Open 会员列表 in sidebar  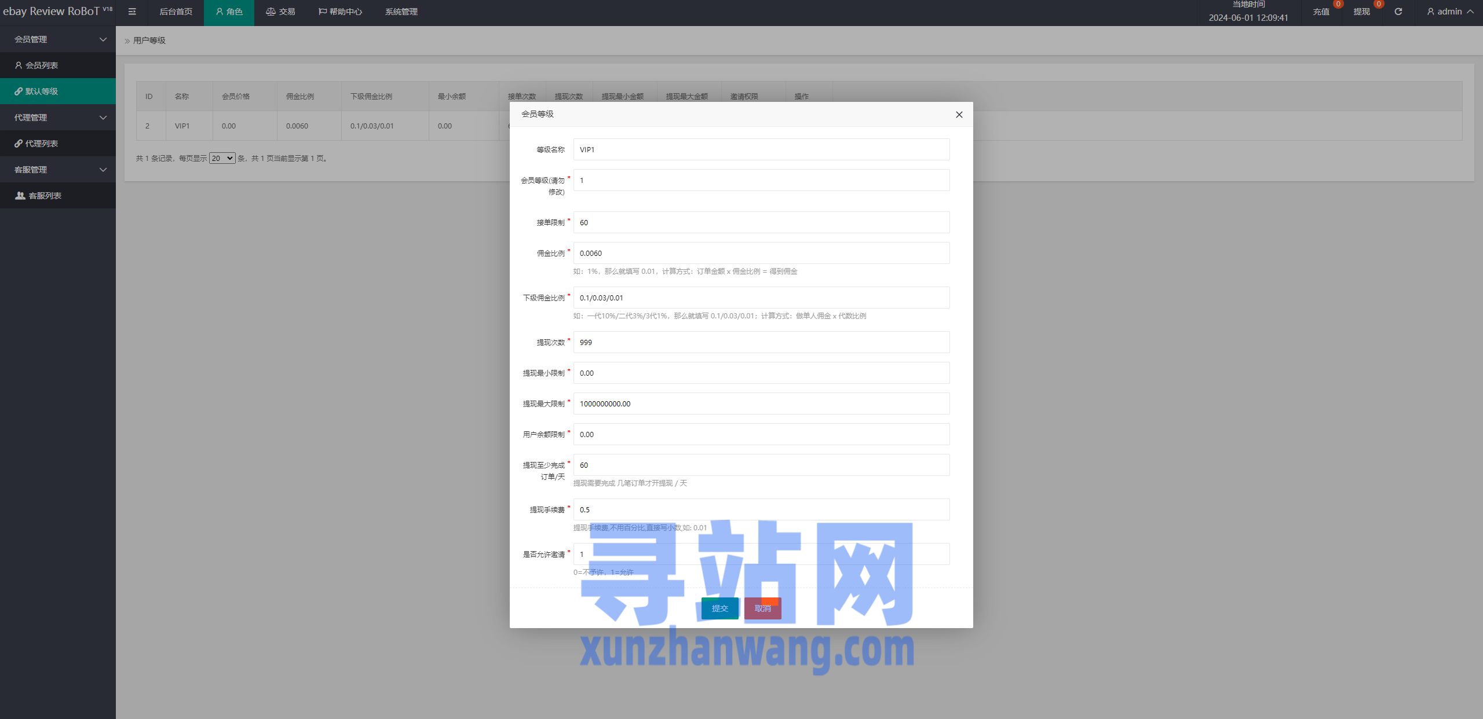[x=58, y=65]
